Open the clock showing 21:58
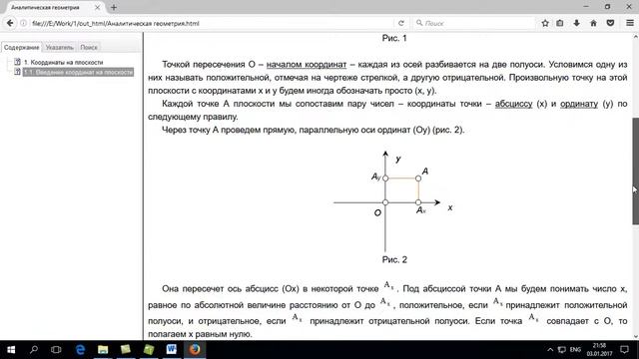Screen dimensions: 639x359 [x=599, y=350]
